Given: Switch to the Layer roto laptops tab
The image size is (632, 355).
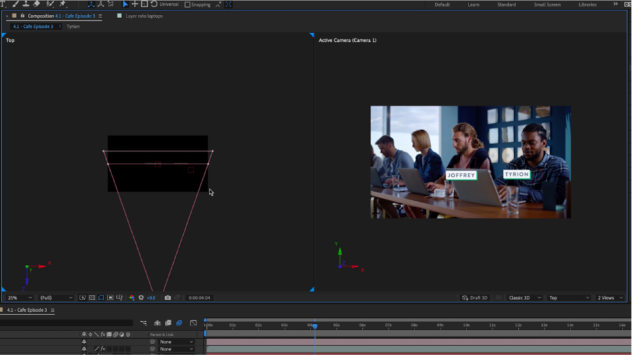Looking at the screenshot, I should coord(143,16).
